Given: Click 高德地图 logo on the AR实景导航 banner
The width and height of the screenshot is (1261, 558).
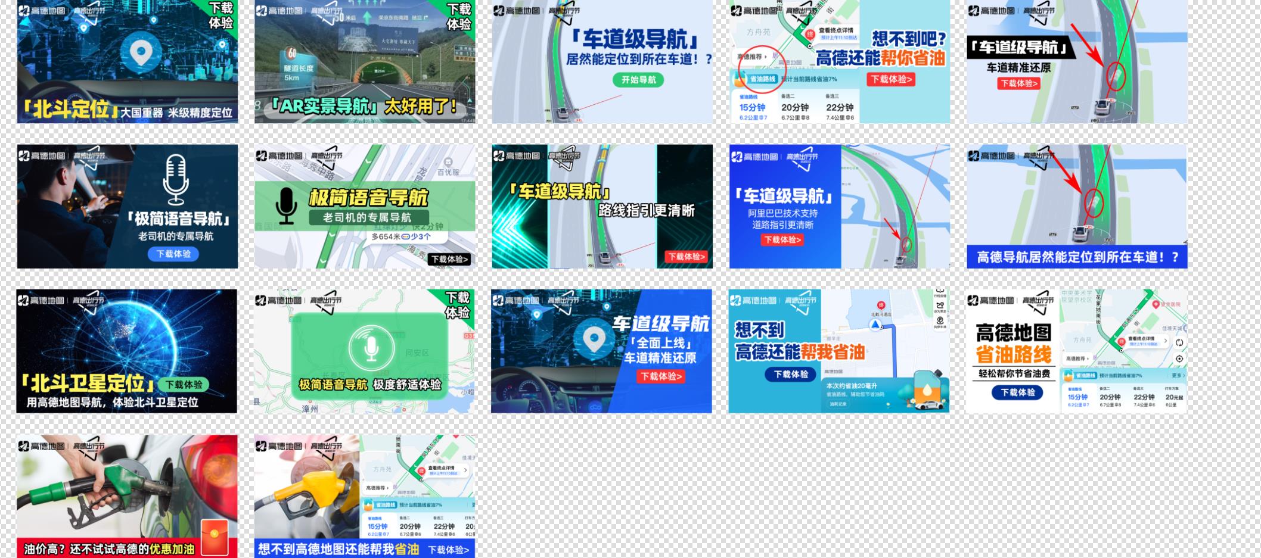Looking at the screenshot, I should [x=279, y=11].
